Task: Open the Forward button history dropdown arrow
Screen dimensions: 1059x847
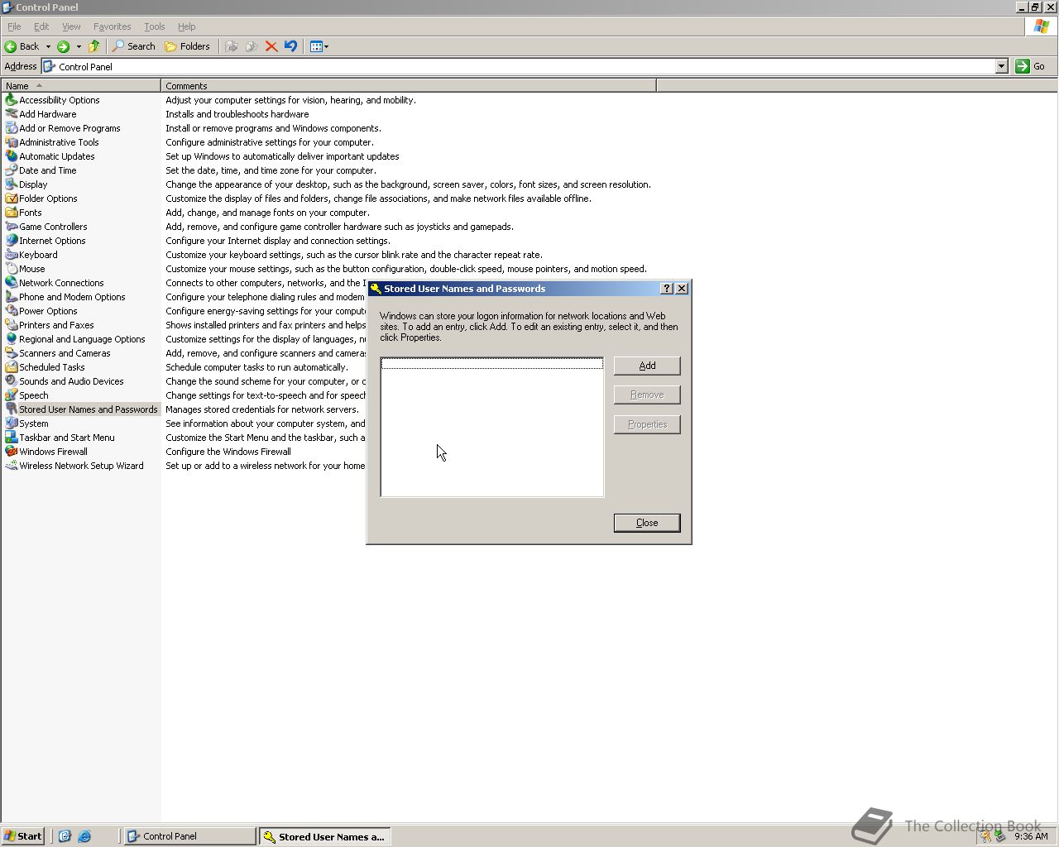Action: click(x=79, y=46)
